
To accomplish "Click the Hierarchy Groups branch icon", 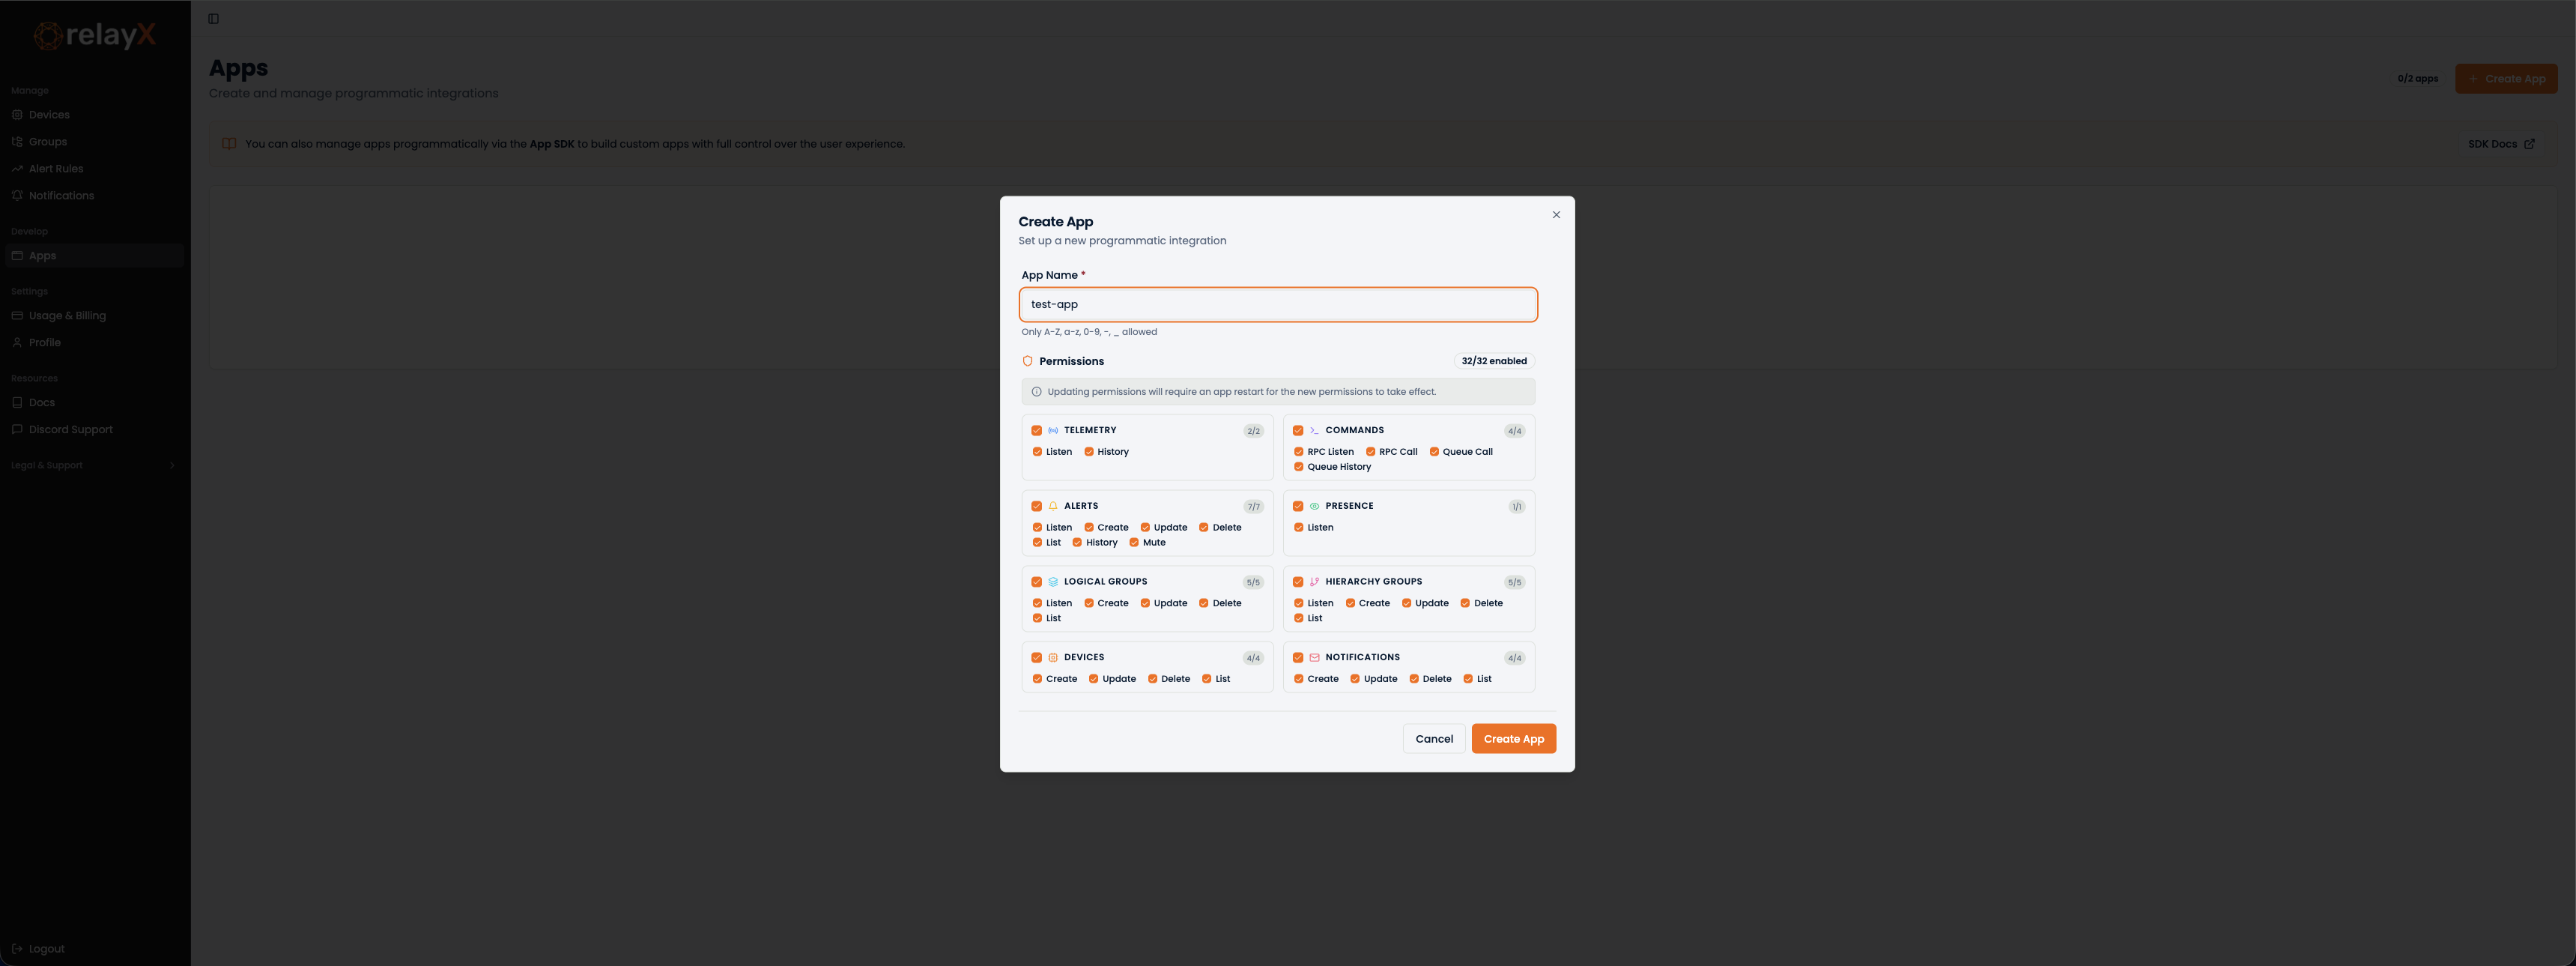I will pos(1314,582).
